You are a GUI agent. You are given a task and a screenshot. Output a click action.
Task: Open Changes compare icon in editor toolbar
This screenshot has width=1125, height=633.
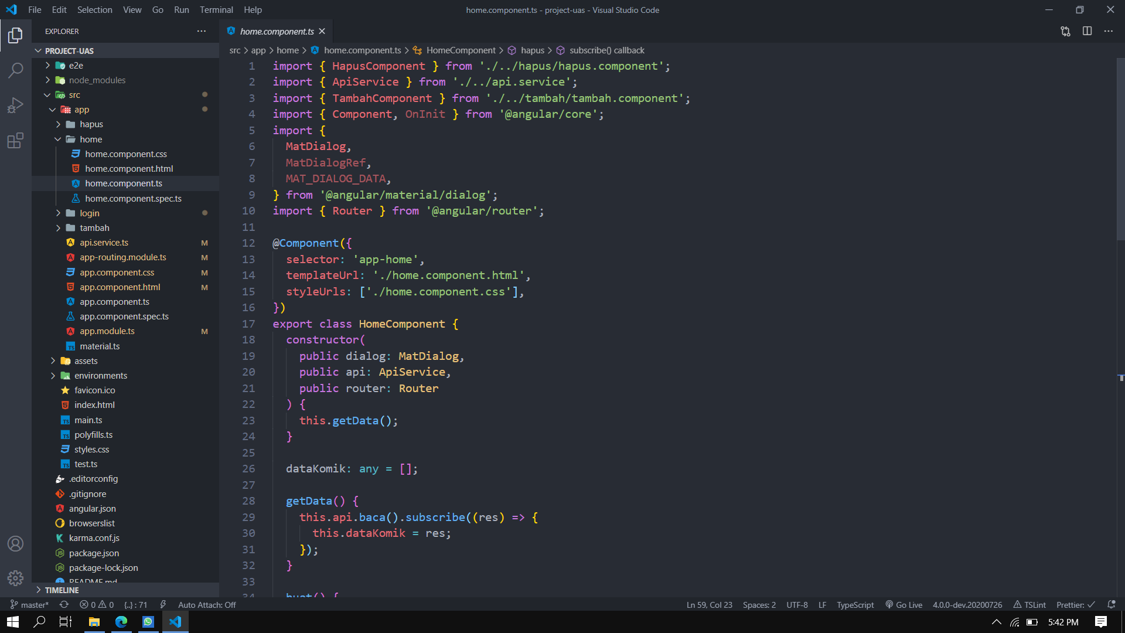coord(1065,31)
